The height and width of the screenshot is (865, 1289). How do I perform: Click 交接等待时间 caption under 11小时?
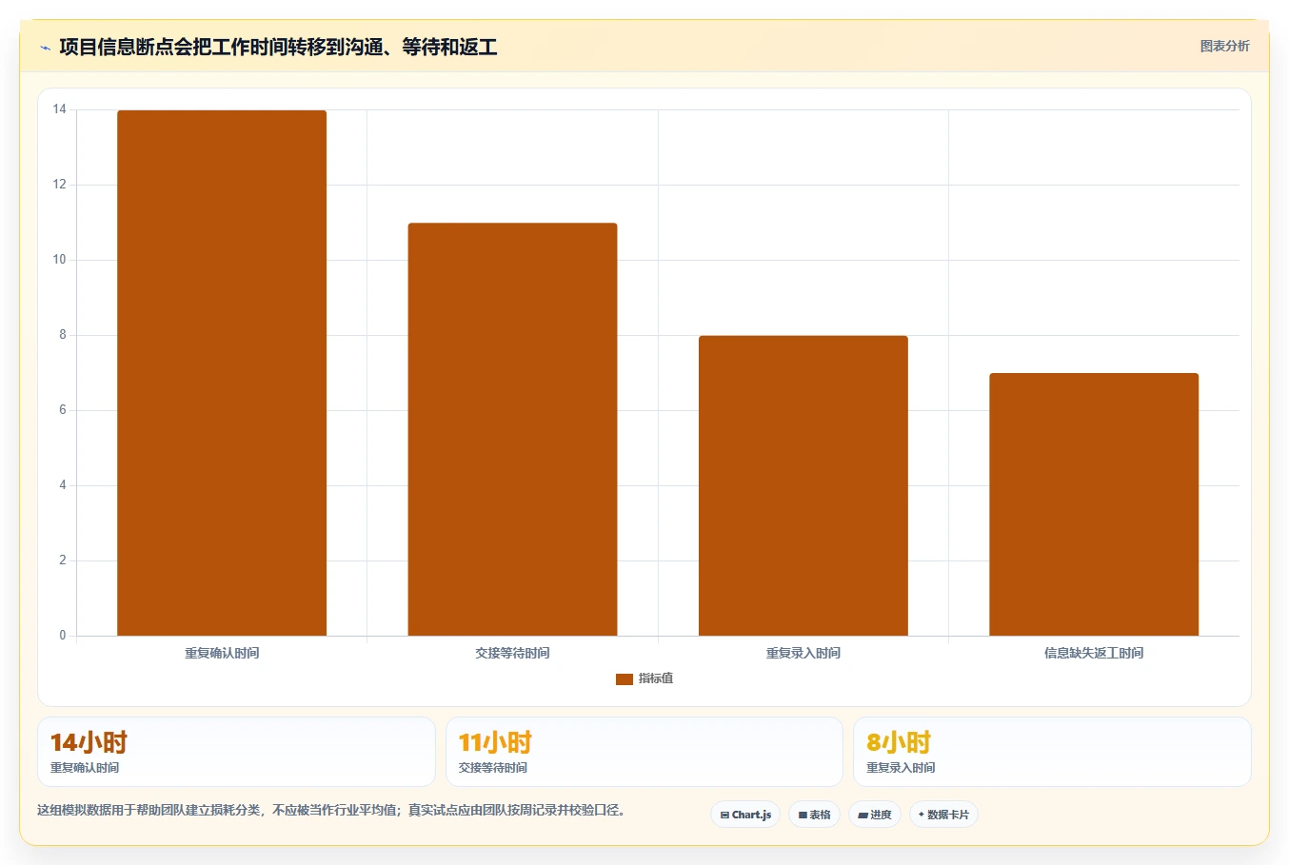click(x=493, y=768)
